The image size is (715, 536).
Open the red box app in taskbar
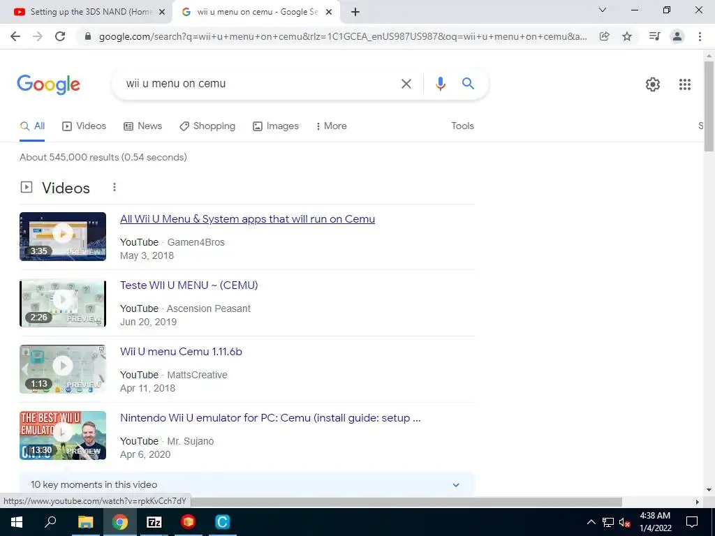(188, 522)
